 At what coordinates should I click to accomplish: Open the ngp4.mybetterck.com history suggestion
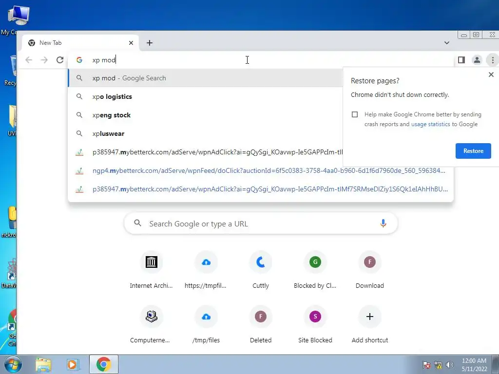point(261,170)
